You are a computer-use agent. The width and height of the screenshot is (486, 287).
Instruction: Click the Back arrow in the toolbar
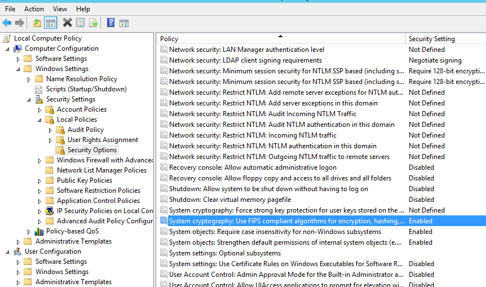(7, 23)
